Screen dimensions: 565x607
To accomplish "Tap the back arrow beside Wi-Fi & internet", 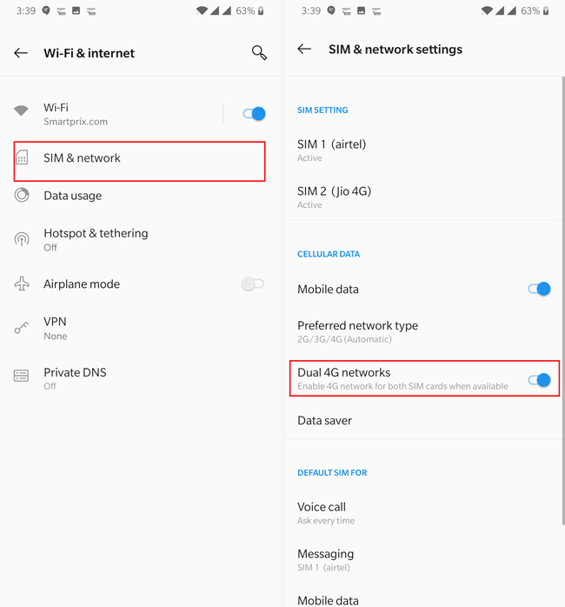I will pos(21,53).
